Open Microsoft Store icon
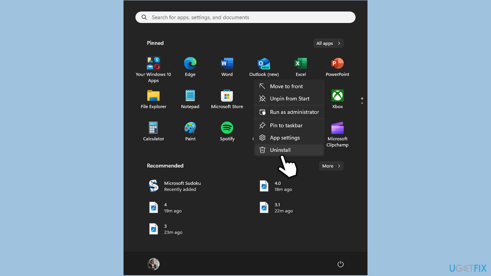The image size is (491, 276). click(227, 95)
